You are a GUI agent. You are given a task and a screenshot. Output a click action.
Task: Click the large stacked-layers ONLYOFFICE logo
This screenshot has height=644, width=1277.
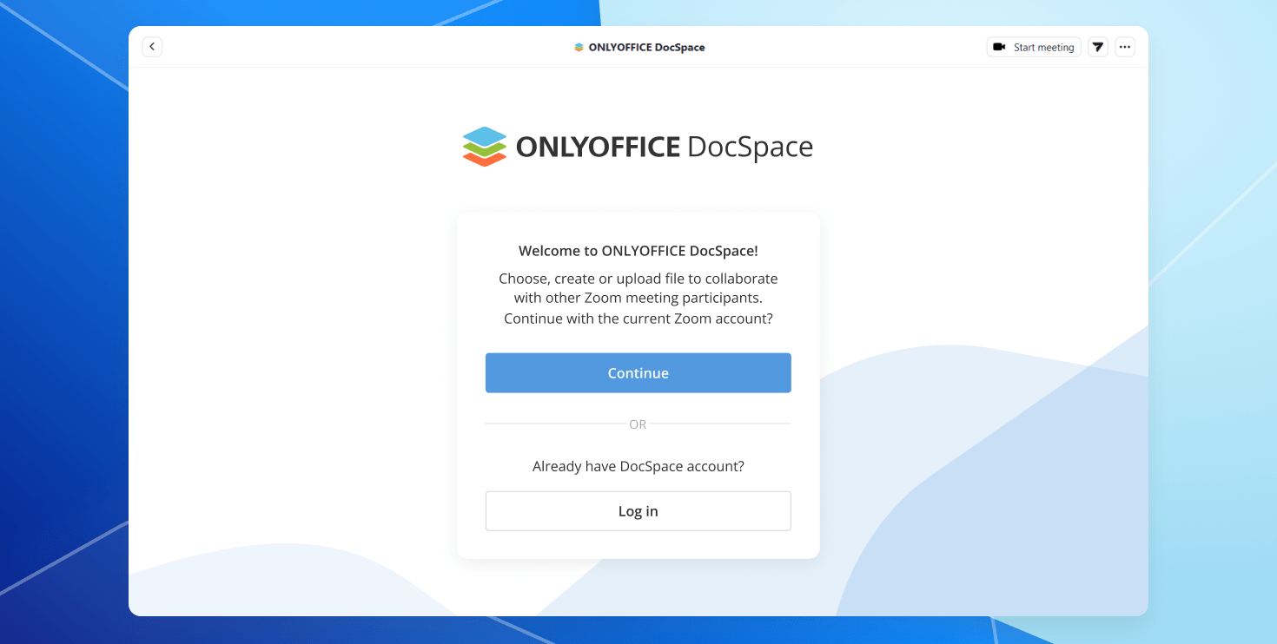tap(484, 147)
